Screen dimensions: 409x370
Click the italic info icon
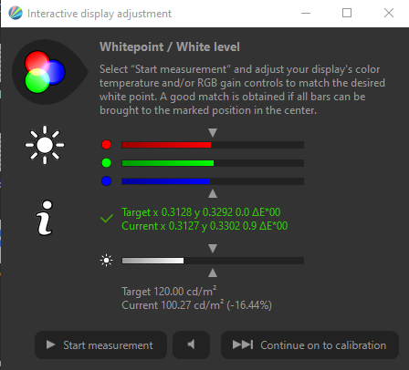point(45,218)
